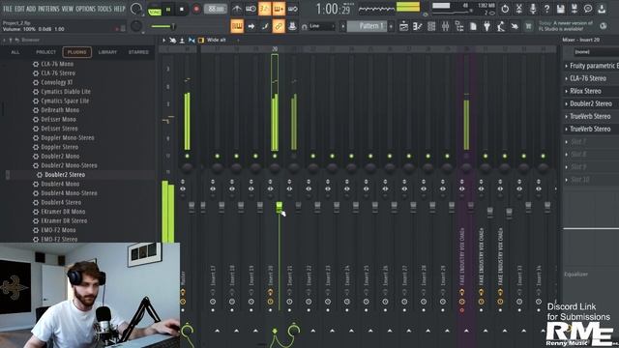
Task: Click the link icon in toolbar
Action: coord(279,26)
